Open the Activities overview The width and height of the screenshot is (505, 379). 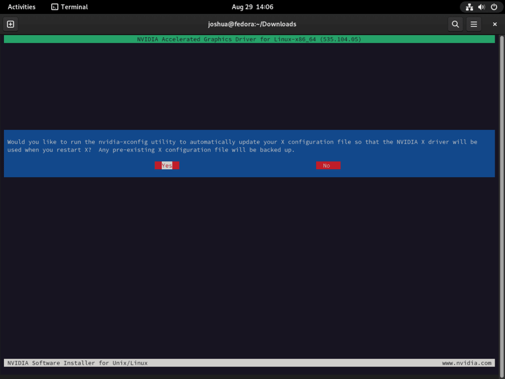click(x=21, y=7)
